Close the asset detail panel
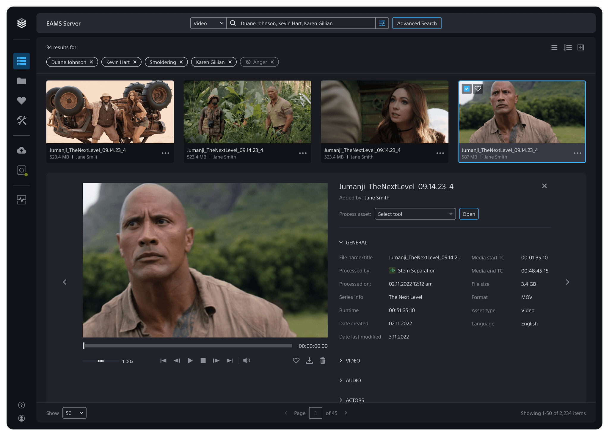 [x=544, y=186]
